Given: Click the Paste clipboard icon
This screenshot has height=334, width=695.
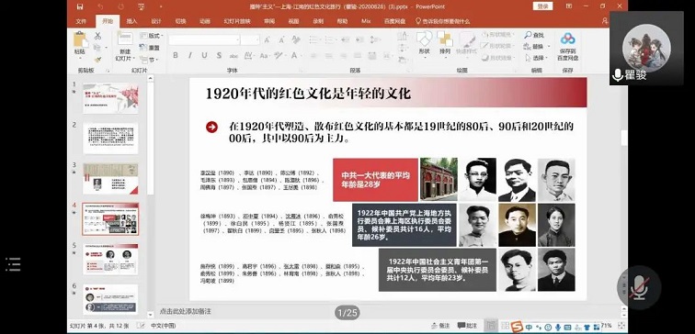Looking at the screenshot, I should coord(80,39).
